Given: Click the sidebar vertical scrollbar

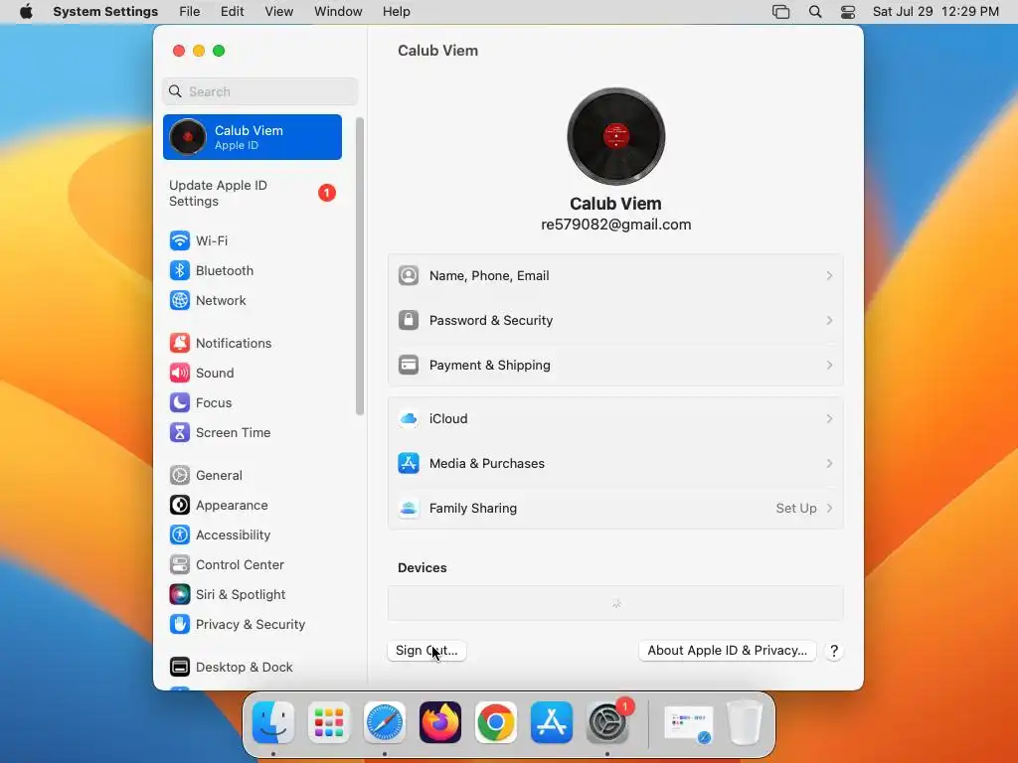Looking at the screenshot, I should click(x=360, y=266).
